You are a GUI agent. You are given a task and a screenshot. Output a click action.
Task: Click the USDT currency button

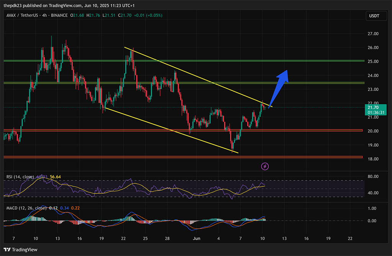tap(376, 16)
